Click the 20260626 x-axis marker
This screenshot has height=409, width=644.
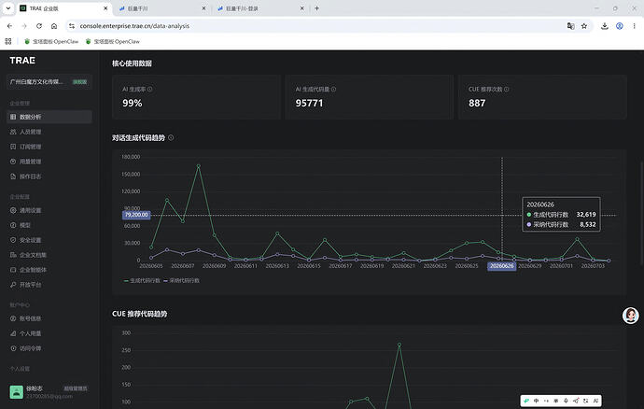[501, 266]
